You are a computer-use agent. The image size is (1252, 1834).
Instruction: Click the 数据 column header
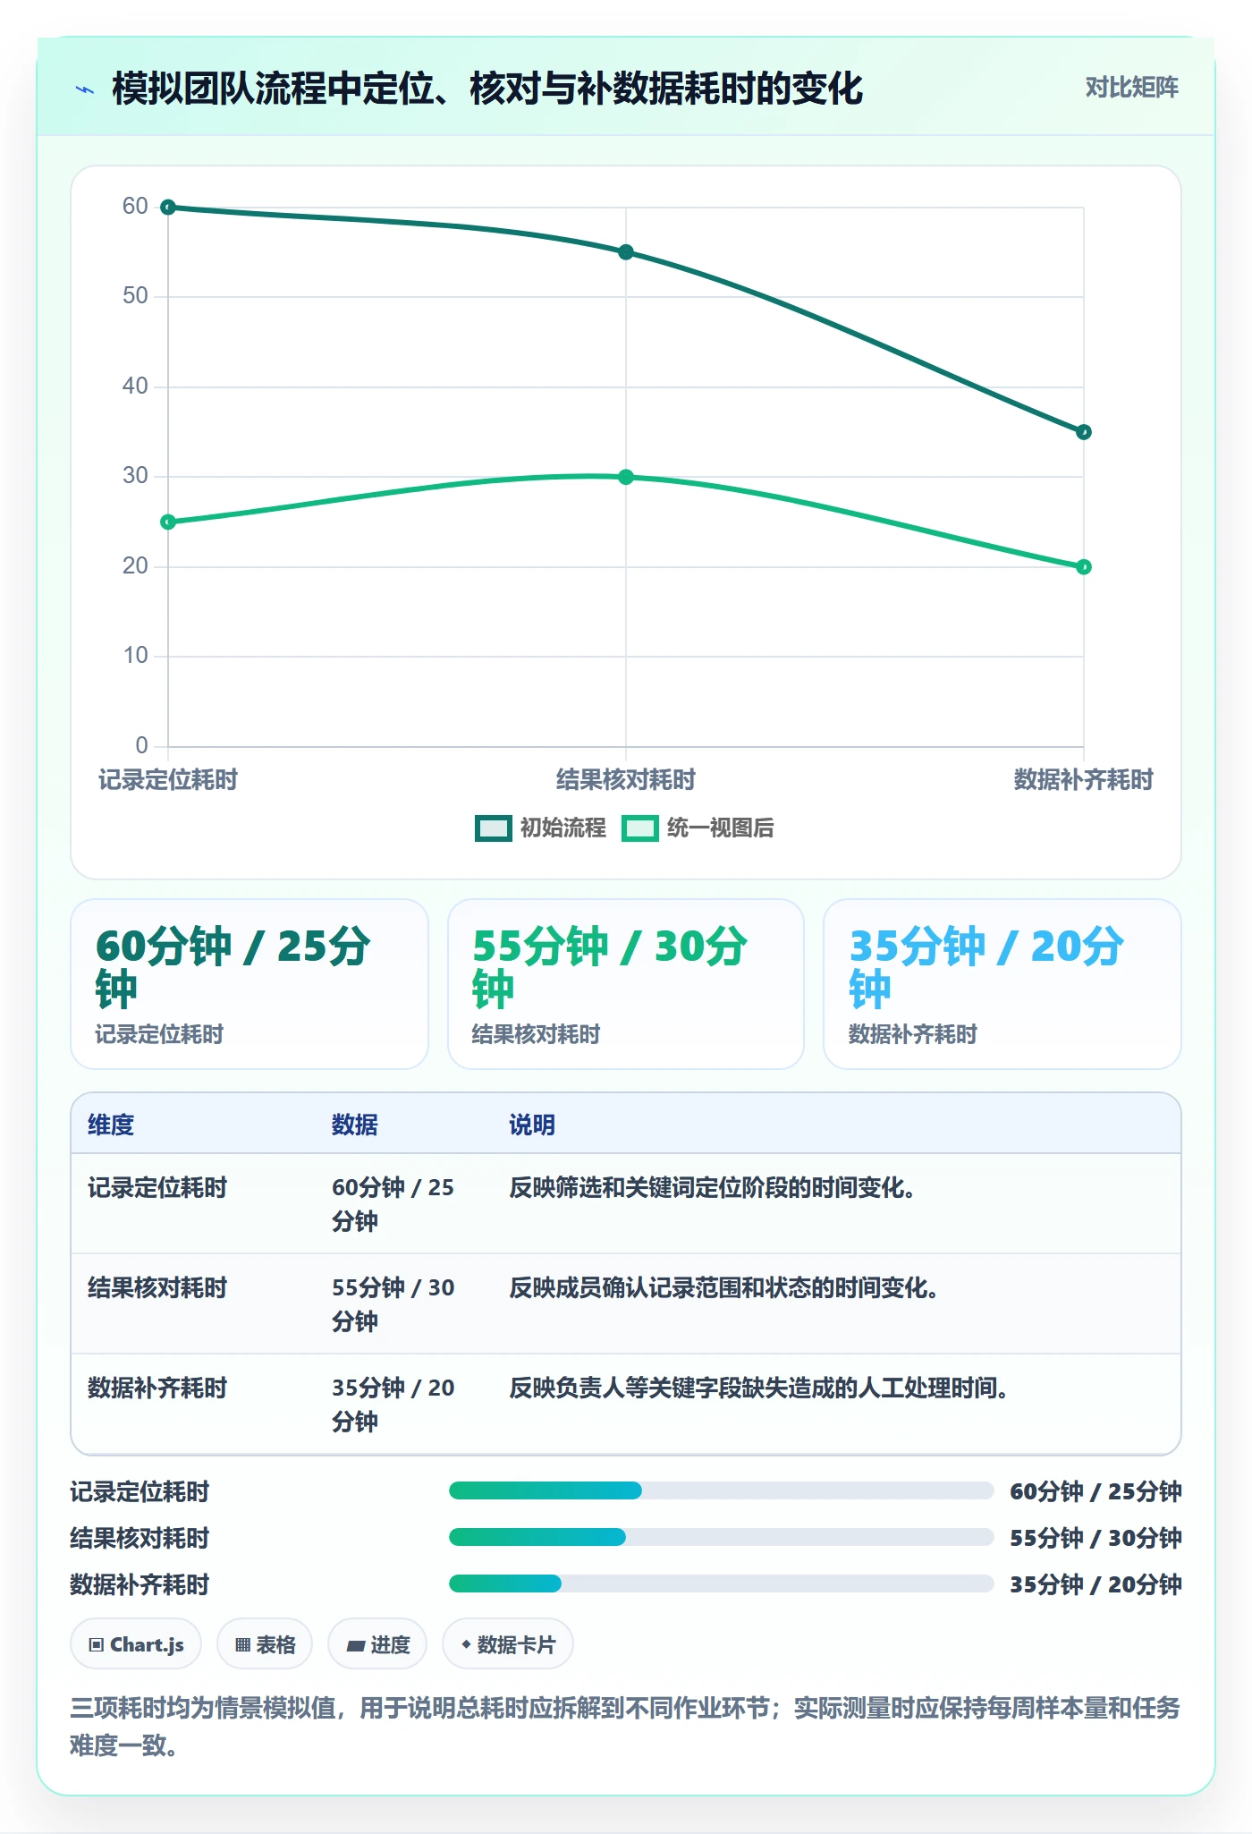point(355,1125)
